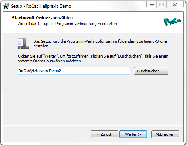Focus the Startmenü folder path field
The height and width of the screenshot is (146, 188).
[74, 71]
